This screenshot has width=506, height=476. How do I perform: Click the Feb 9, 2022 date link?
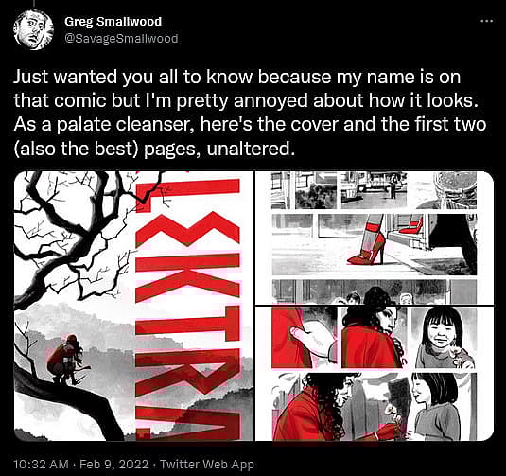pyautogui.click(x=113, y=465)
